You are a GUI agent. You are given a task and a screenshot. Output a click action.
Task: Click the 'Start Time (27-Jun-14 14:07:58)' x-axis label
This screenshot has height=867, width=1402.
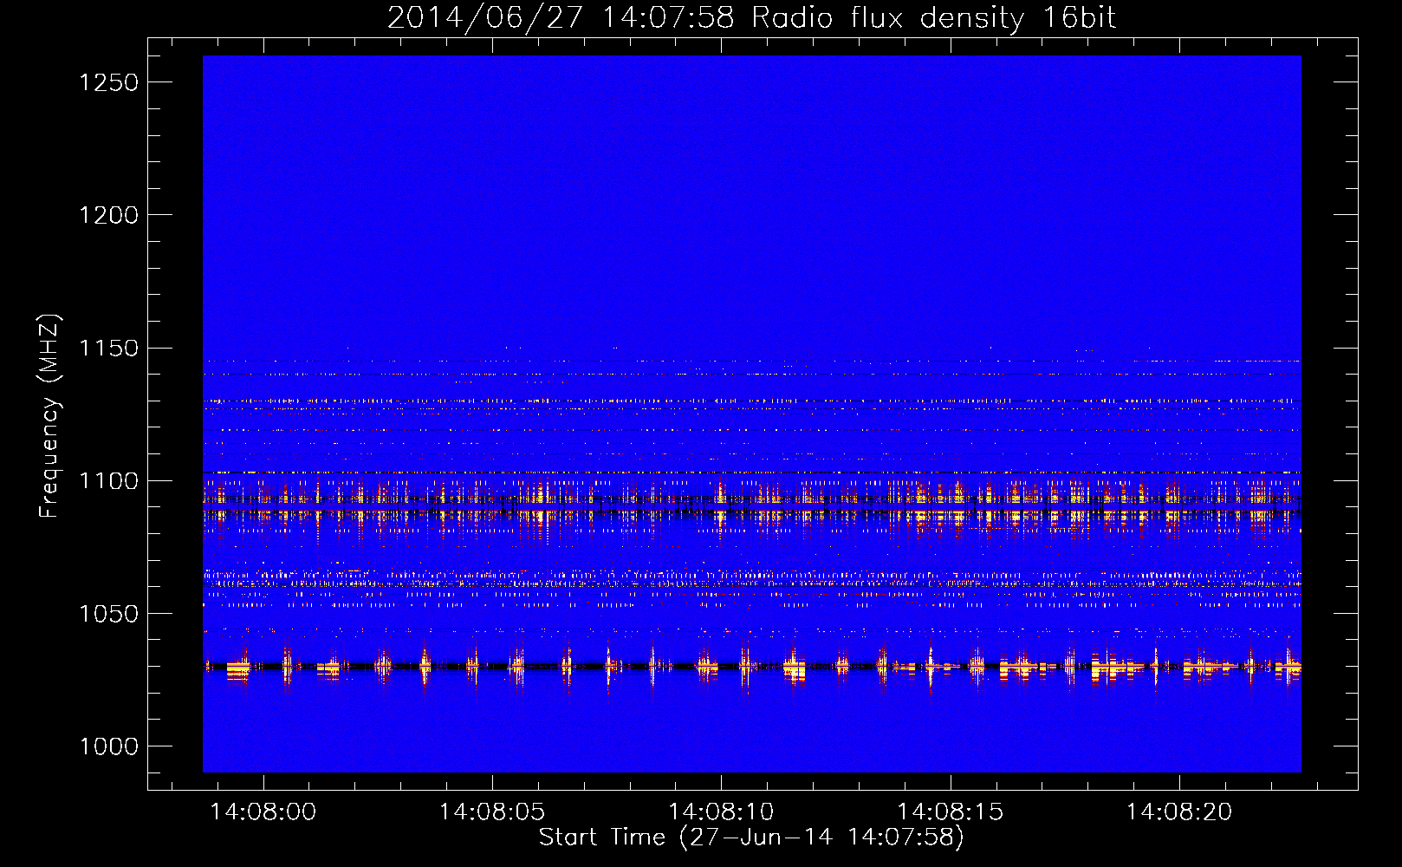coord(751,838)
